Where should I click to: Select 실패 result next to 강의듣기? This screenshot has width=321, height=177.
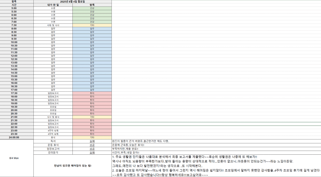tap(92, 153)
